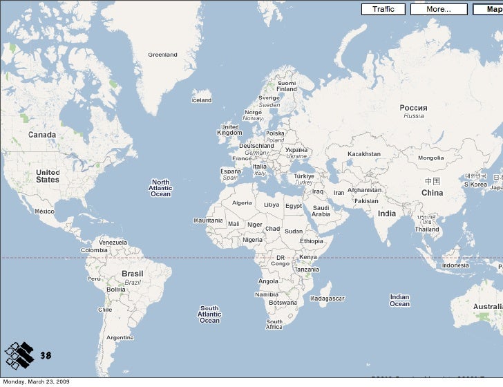Select the Map view button

488,9
